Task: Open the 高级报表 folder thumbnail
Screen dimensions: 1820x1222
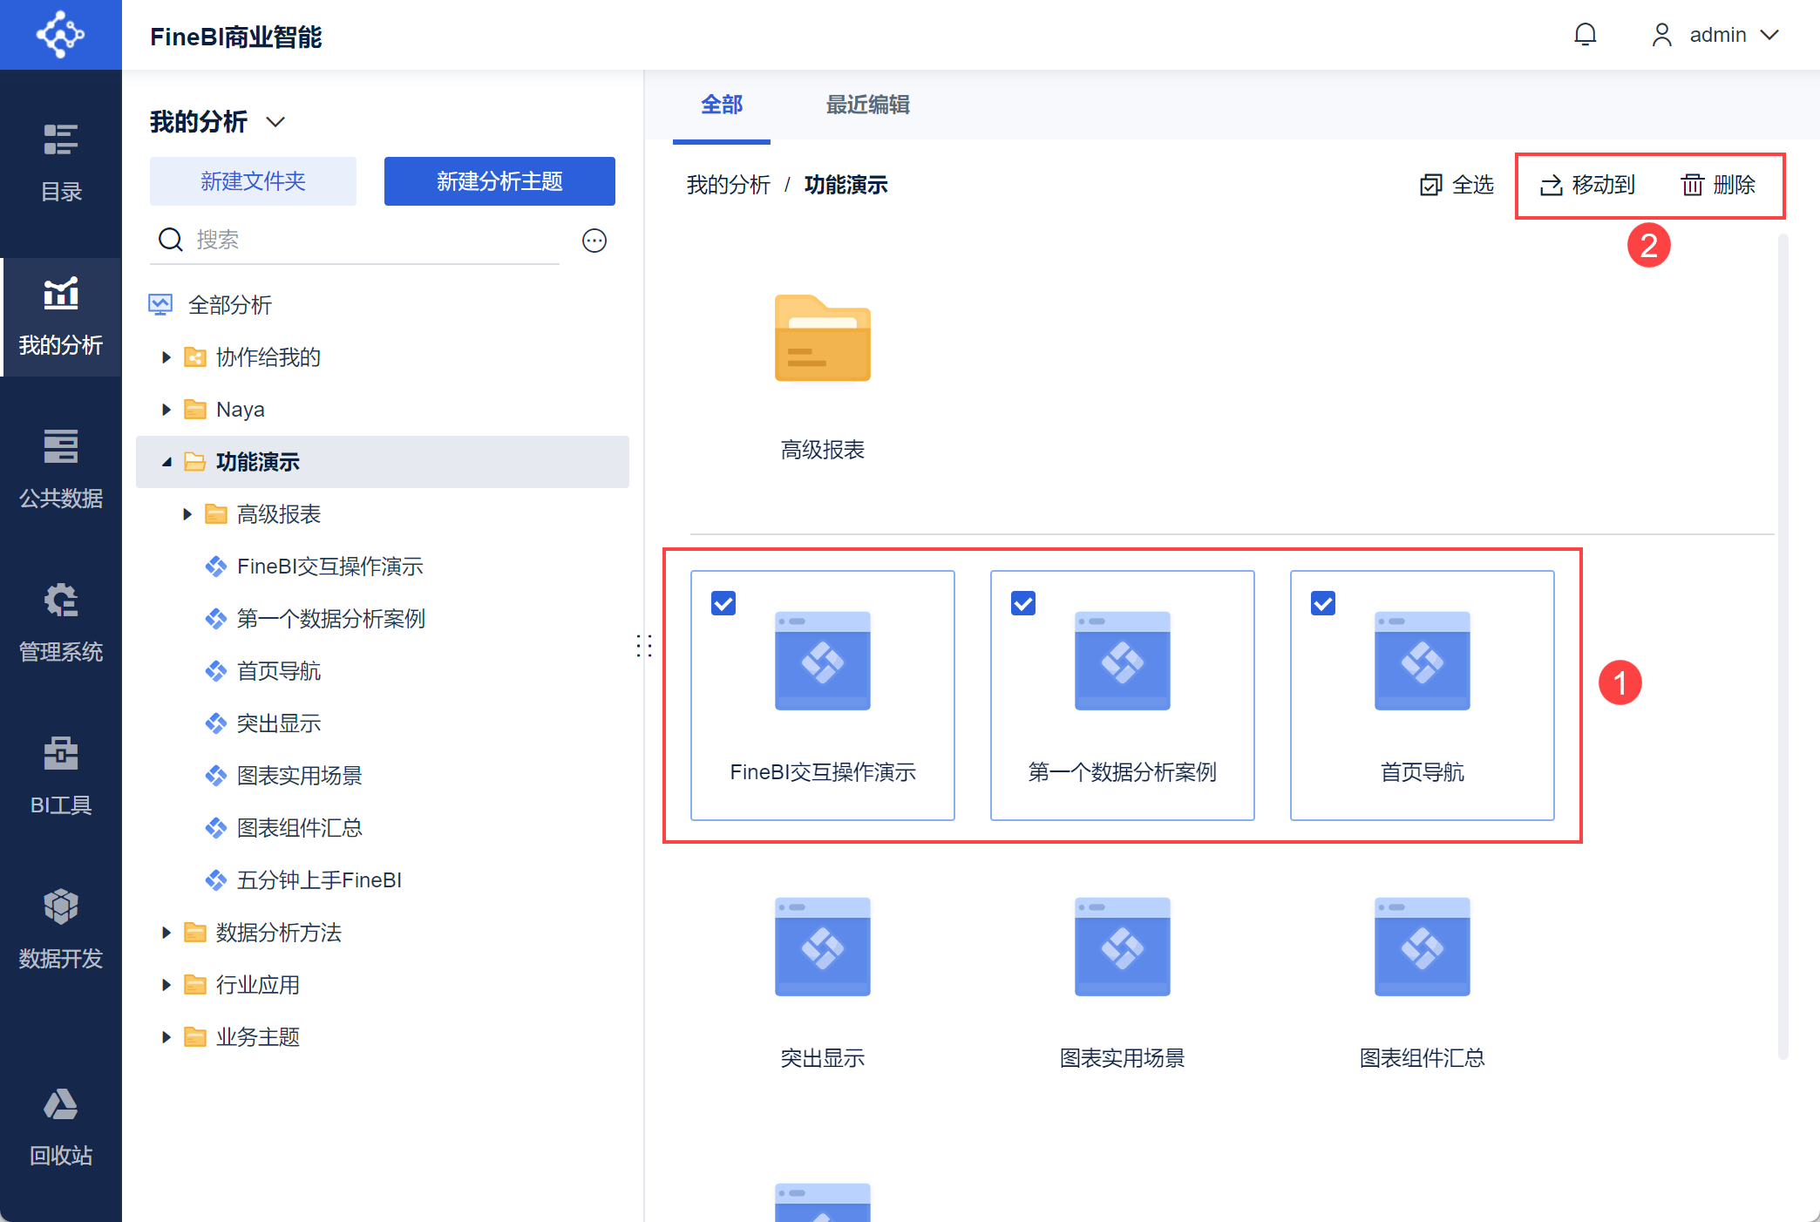Action: pyautogui.click(x=823, y=338)
